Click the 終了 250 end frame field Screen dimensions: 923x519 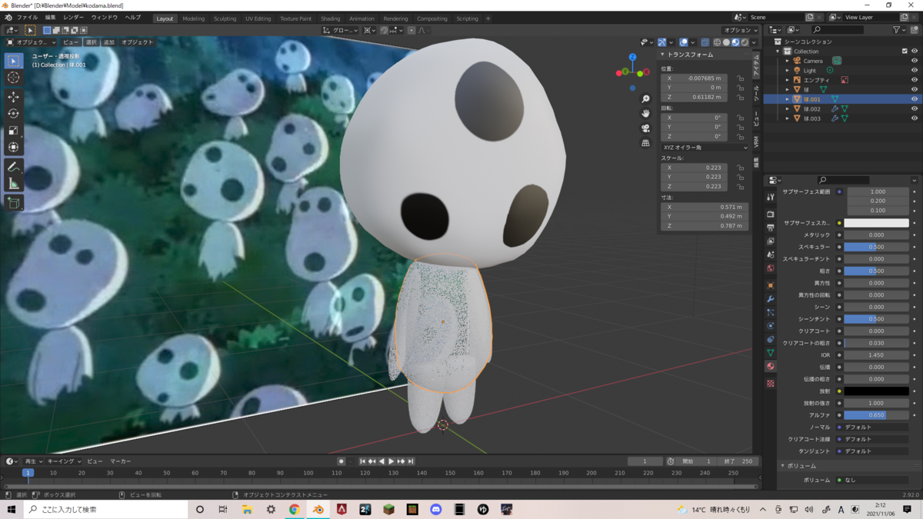click(738, 461)
